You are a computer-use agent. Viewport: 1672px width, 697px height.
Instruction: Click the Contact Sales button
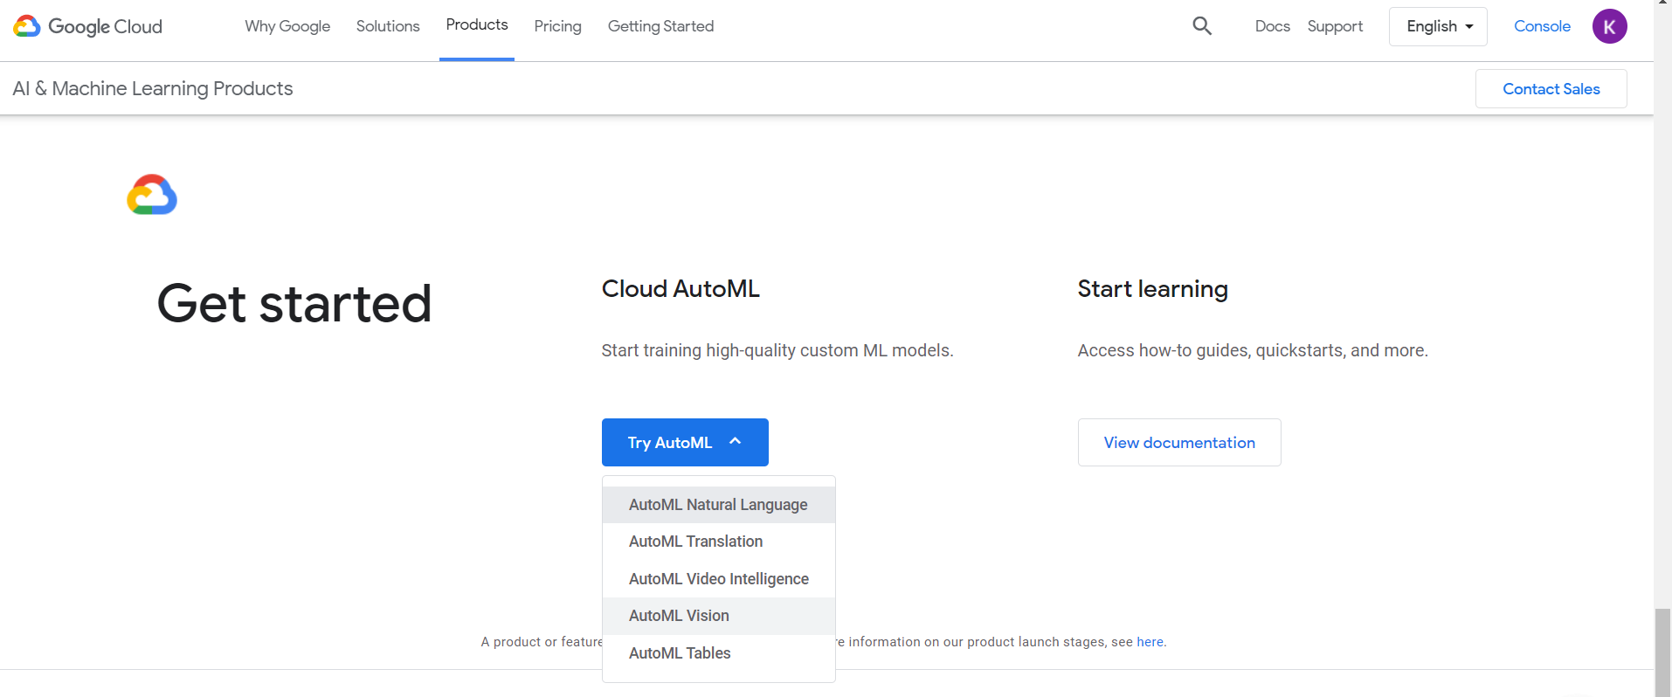coord(1551,89)
